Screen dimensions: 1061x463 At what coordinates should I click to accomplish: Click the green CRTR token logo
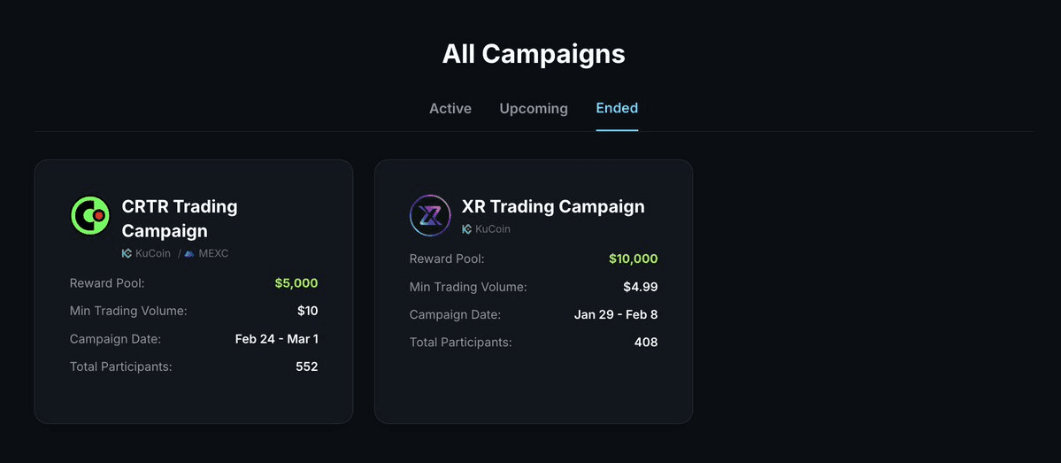click(x=89, y=215)
